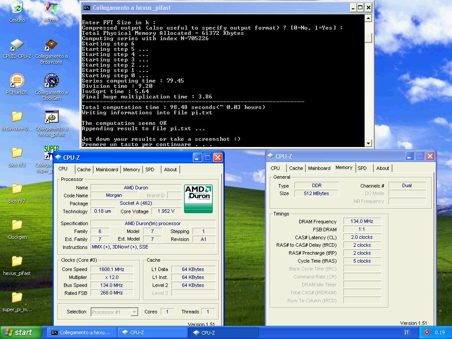Viewport: 452px width, 339px height.
Task: Click the Rated FSB 268.0 MHz value
Action: (112, 293)
